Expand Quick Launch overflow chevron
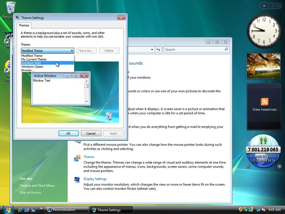Viewport: 285px width, 214px height. pos(41,208)
